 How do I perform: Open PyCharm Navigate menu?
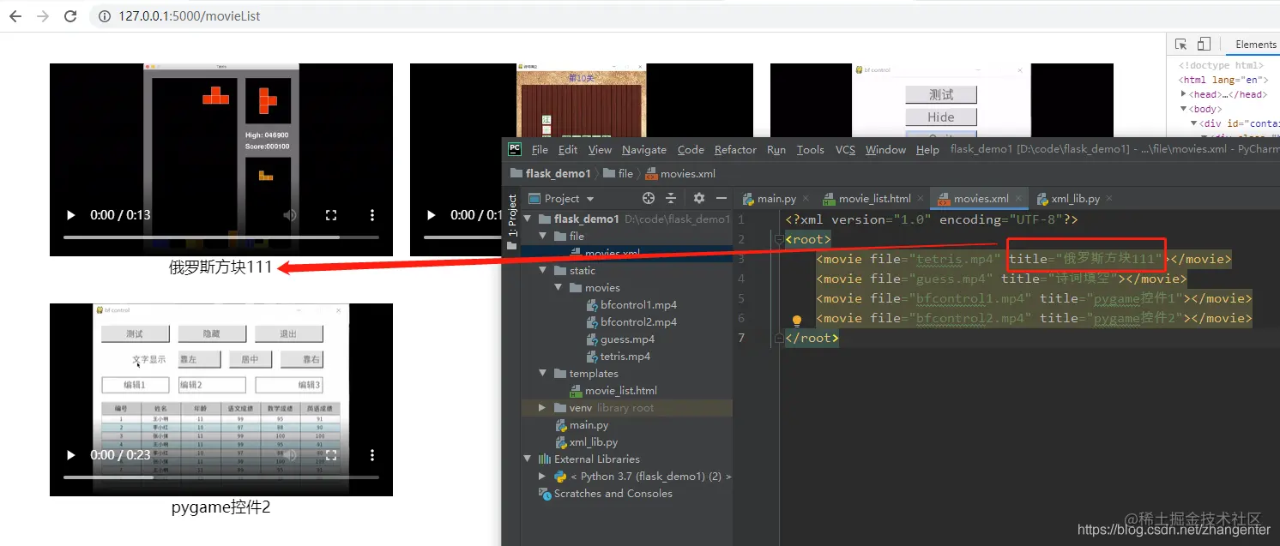(x=644, y=149)
